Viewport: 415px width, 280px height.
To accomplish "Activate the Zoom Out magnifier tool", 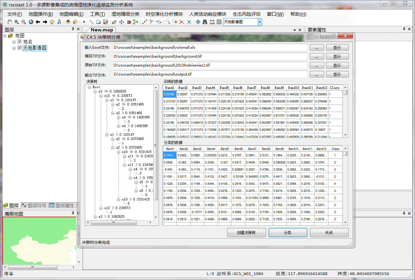I will click(x=23, y=22).
